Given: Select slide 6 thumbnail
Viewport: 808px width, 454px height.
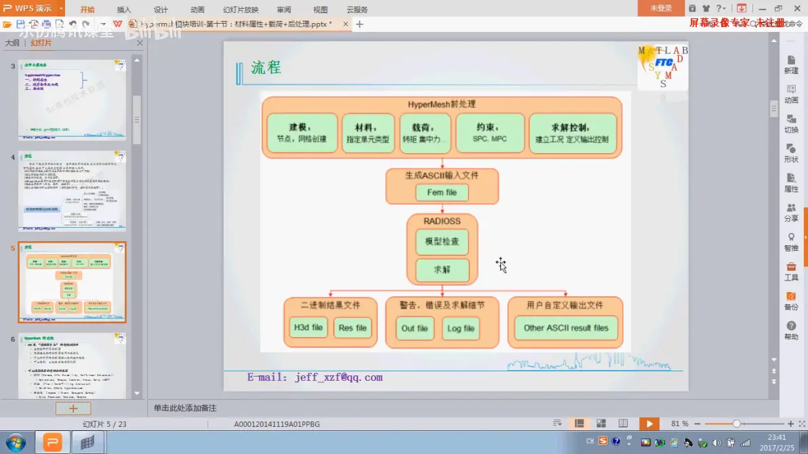Looking at the screenshot, I should [72, 365].
